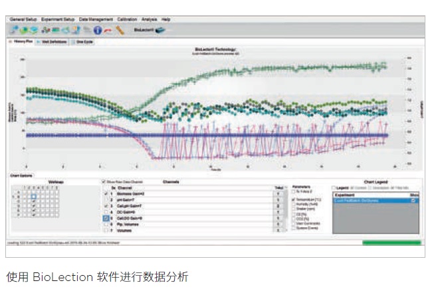Click the green globe toolbar icon

[x=25, y=30]
